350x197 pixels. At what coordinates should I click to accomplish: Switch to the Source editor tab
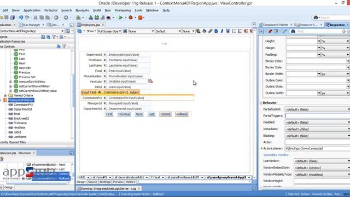(92, 182)
